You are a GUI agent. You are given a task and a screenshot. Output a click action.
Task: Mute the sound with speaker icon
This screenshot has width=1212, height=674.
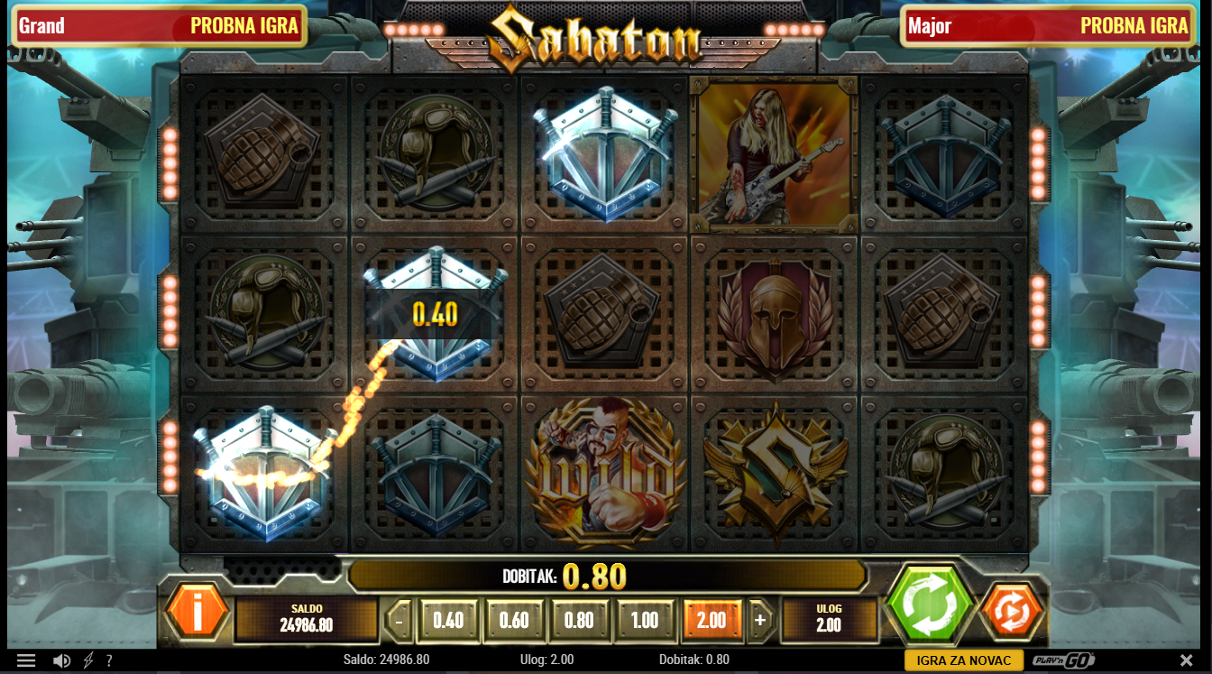(x=61, y=660)
